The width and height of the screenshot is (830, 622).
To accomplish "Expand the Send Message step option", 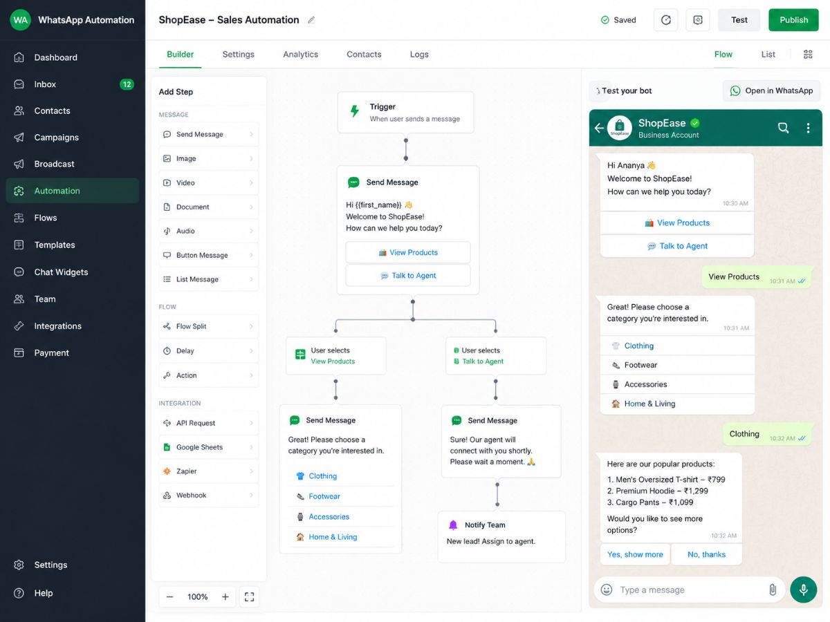I will 209,134.
